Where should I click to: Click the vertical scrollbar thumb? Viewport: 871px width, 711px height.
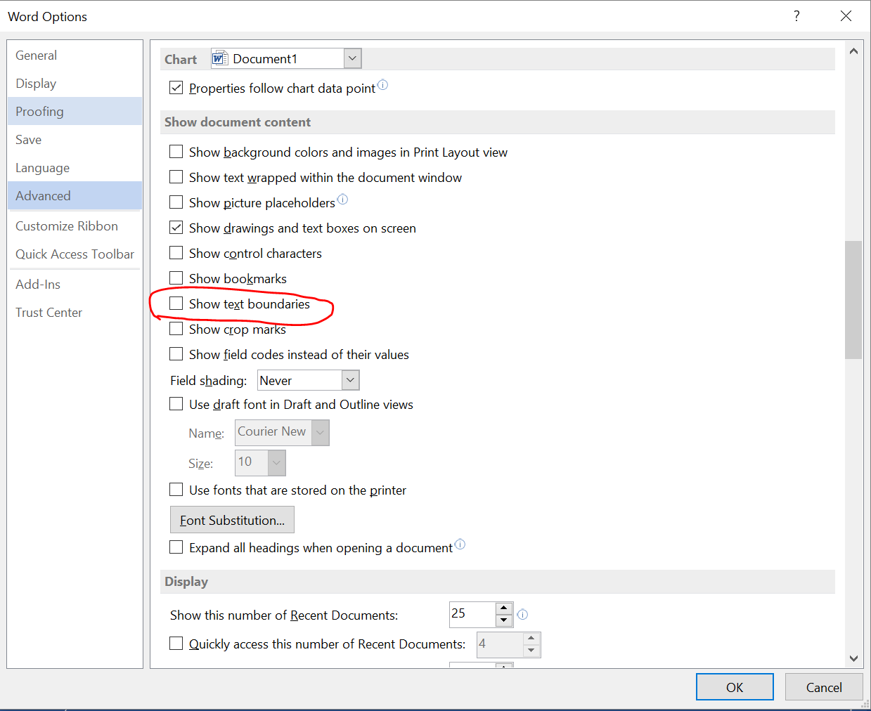[853, 300]
